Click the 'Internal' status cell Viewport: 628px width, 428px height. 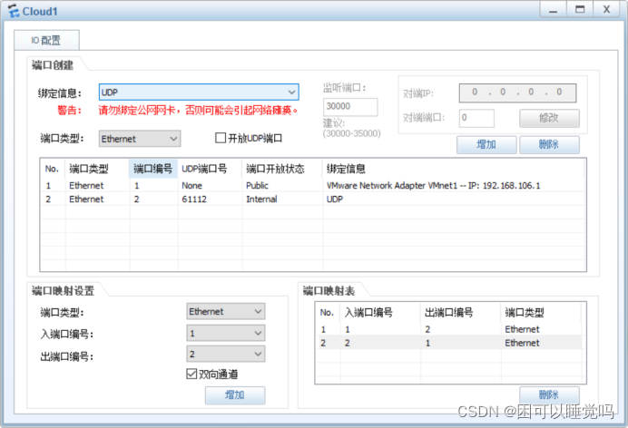(x=261, y=199)
